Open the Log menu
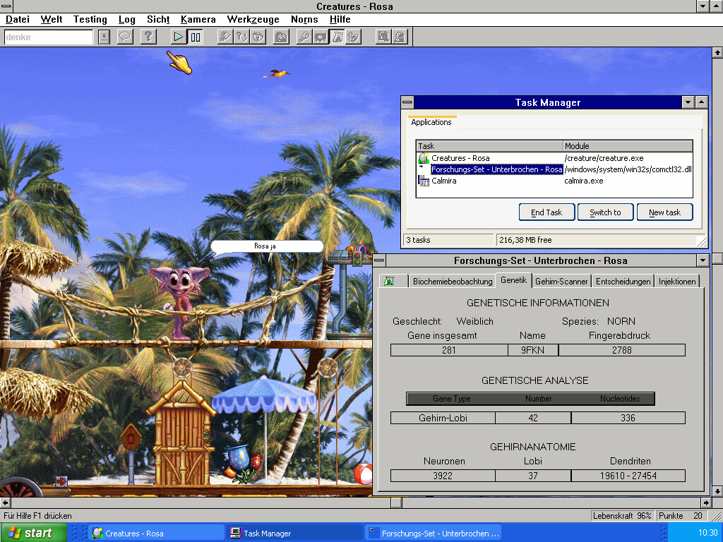723x542 pixels. [127, 19]
